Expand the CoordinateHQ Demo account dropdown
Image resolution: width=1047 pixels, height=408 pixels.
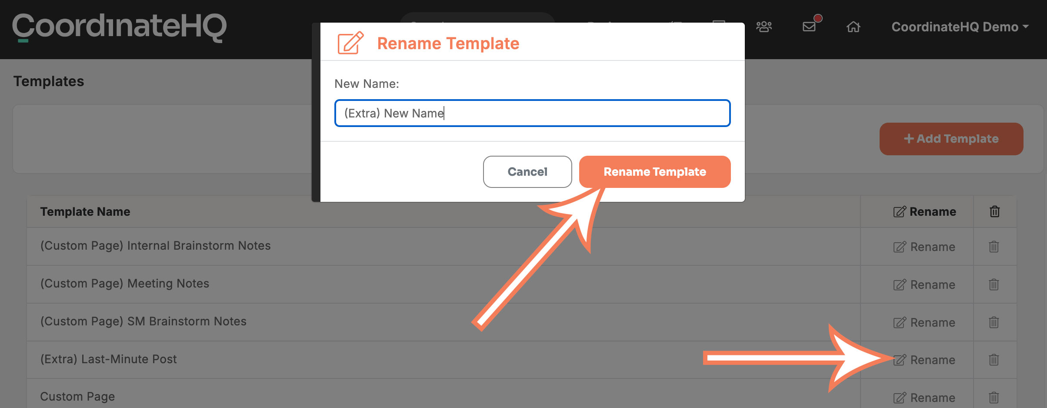coord(960,27)
